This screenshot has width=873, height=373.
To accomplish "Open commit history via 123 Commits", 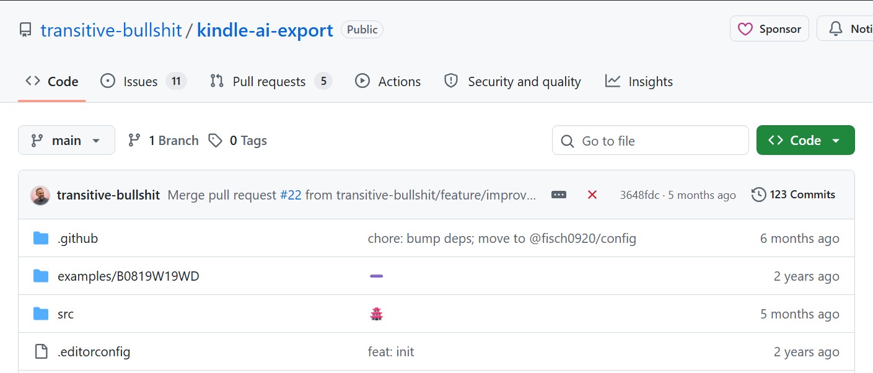I will click(x=793, y=195).
